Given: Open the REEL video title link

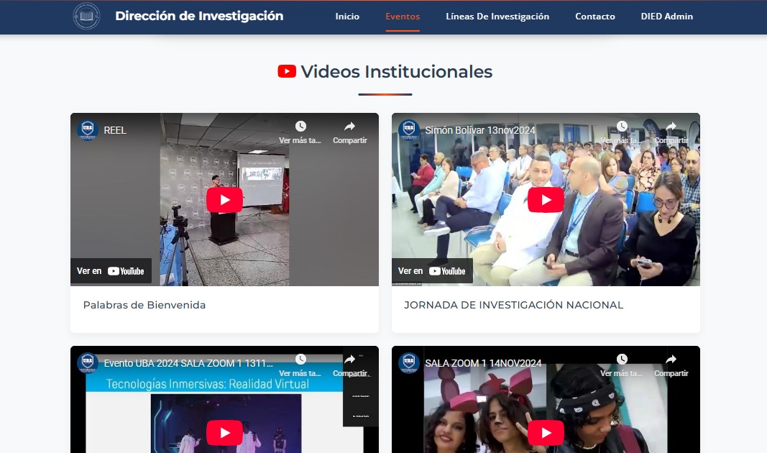Looking at the screenshot, I should pyautogui.click(x=115, y=130).
